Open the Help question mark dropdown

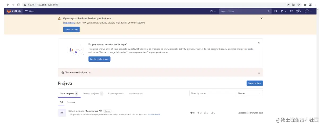pos(299,11)
